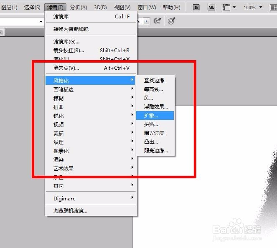Screen dimensions: 277x248
Task: Open 滤镜库(G)... dialog
Action: (x=91, y=42)
